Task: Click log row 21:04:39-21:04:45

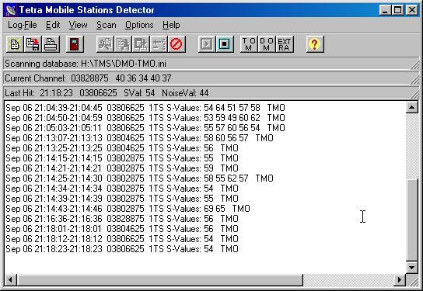Action: click(x=145, y=108)
